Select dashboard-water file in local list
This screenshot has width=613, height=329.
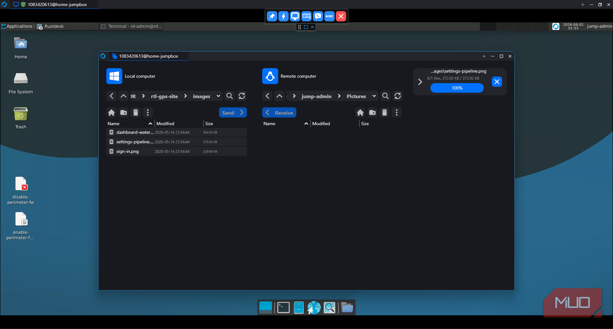[177, 132]
